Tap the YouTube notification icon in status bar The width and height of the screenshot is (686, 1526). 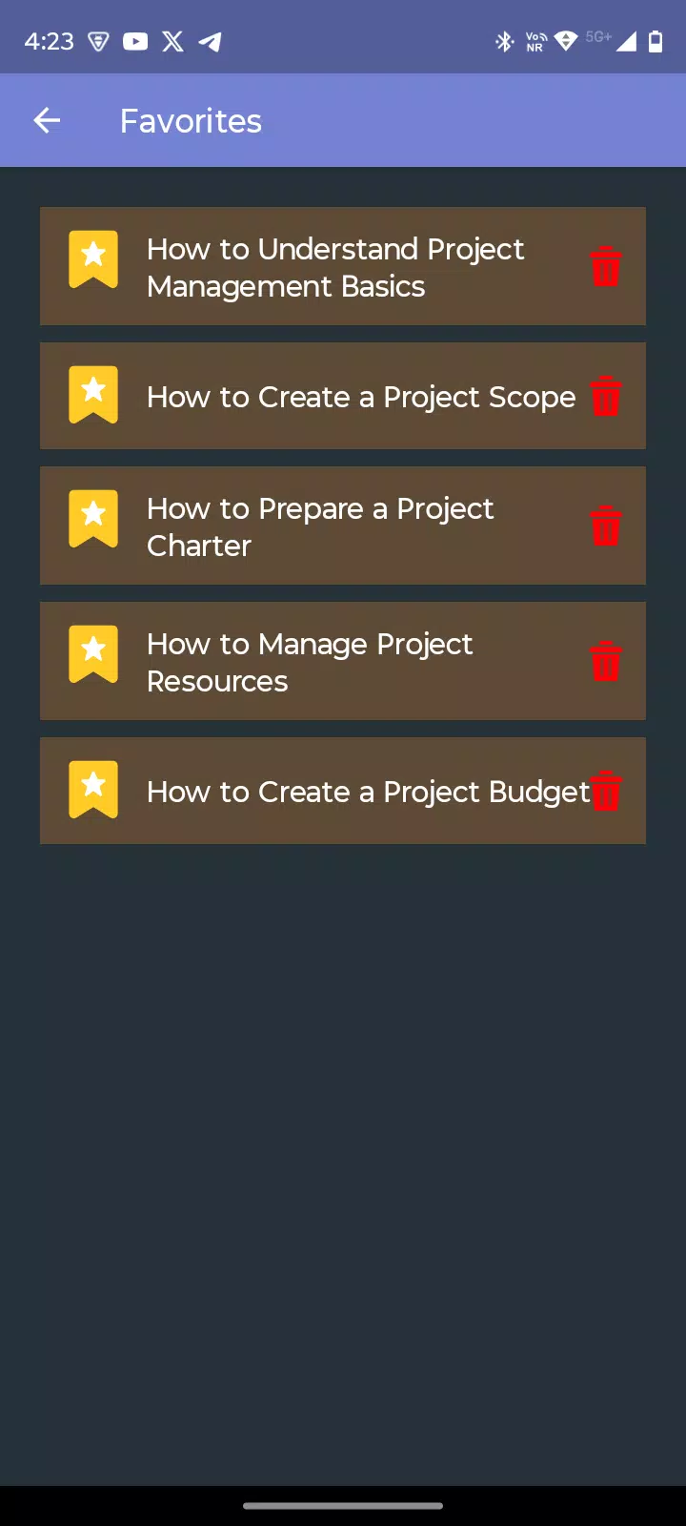click(135, 41)
